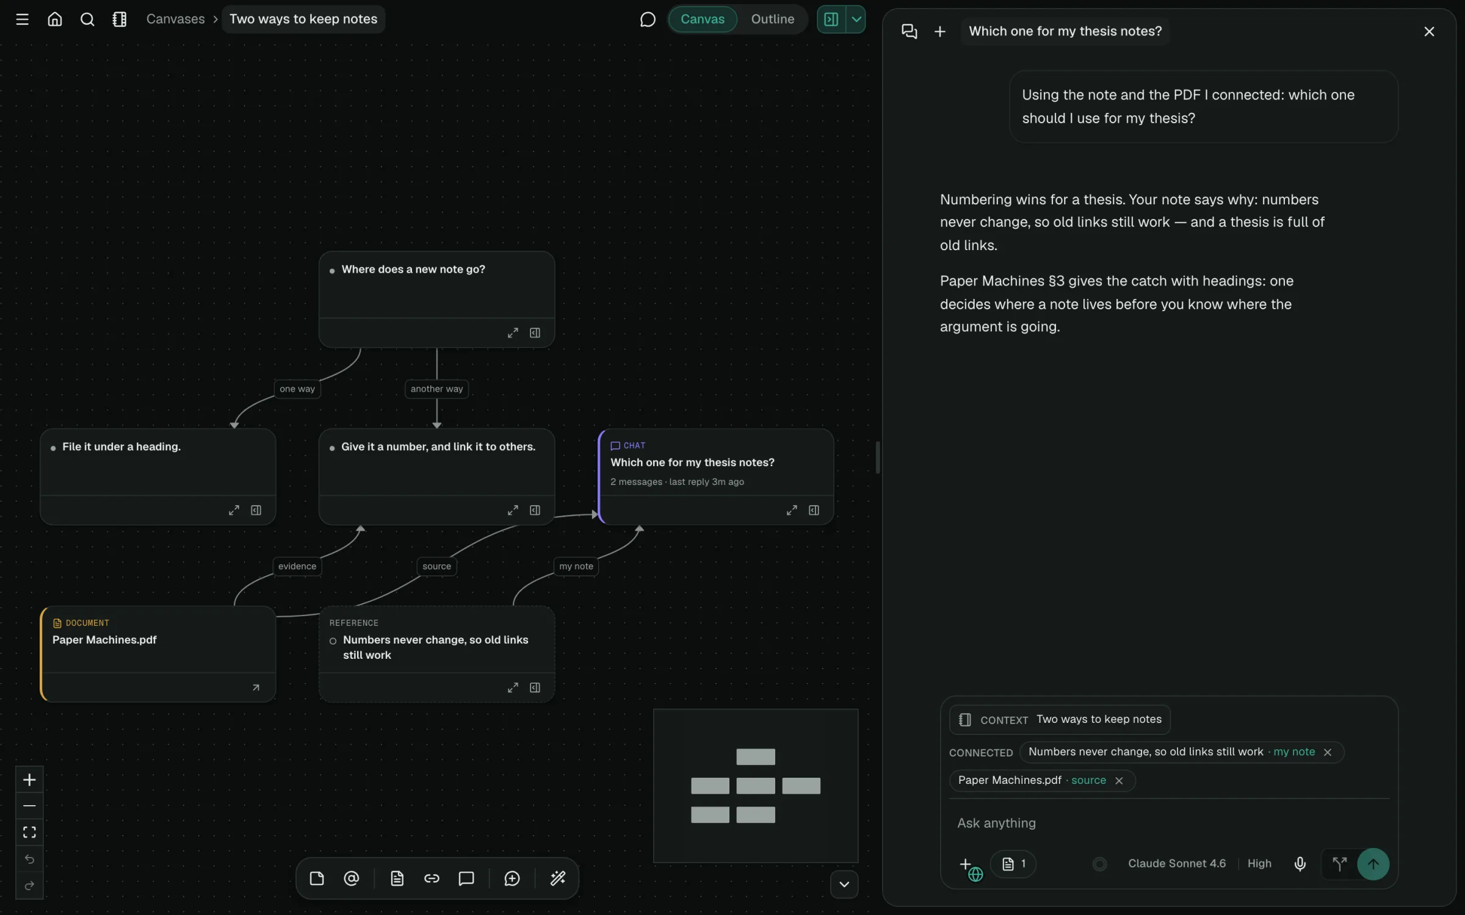Open the panel layout dropdown arrow

(x=856, y=19)
